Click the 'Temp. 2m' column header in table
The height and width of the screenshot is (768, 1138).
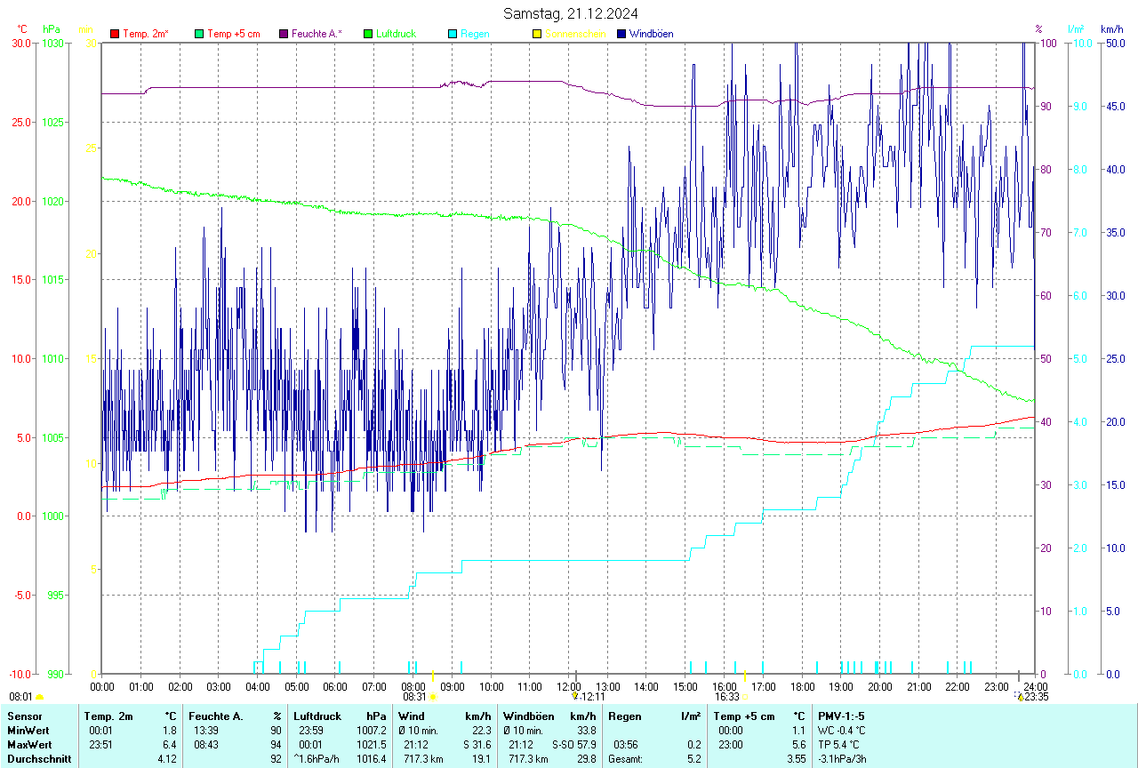point(108,716)
